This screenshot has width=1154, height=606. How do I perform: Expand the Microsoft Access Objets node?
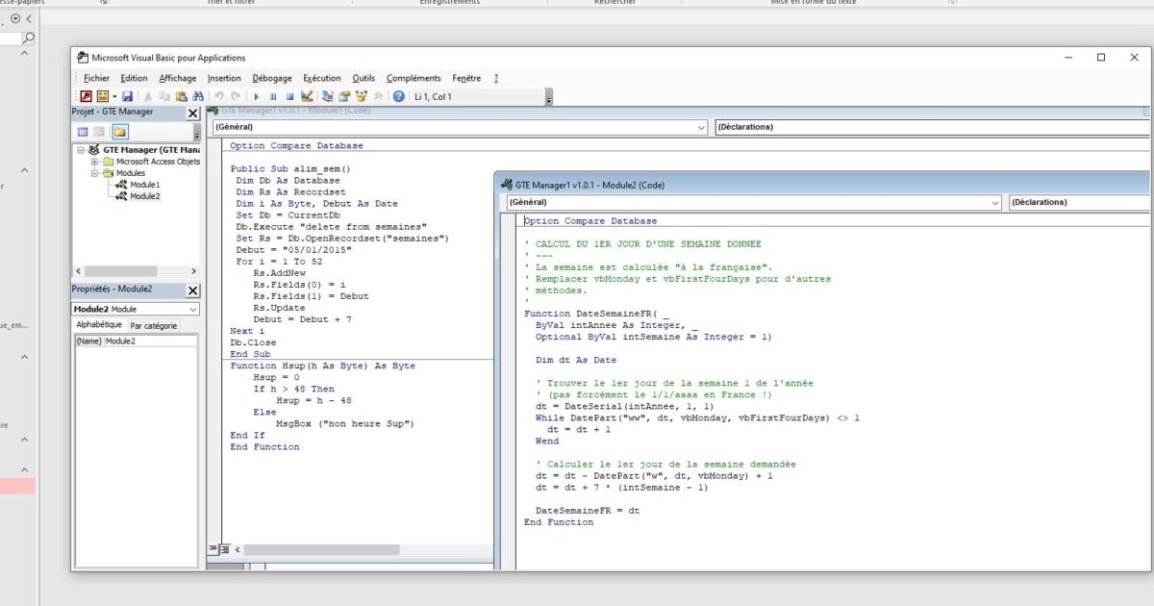click(x=95, y=162)
